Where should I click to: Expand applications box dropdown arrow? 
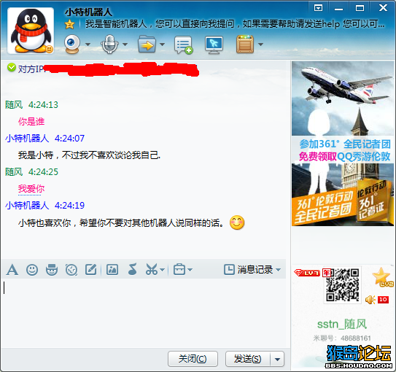tap(260, 44)
